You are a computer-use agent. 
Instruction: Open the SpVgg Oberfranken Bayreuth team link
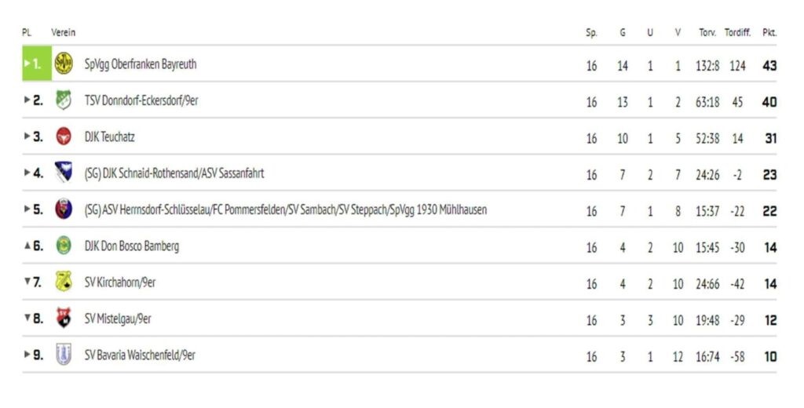point(141,64)
